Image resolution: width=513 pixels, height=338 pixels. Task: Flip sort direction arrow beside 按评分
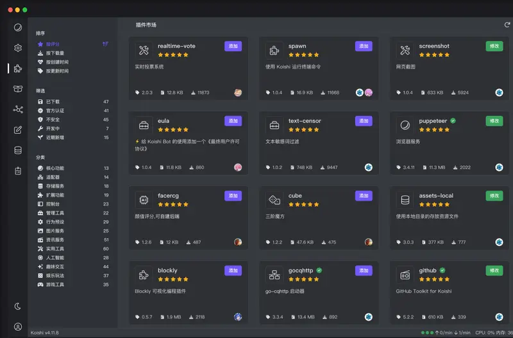point(105,44)
